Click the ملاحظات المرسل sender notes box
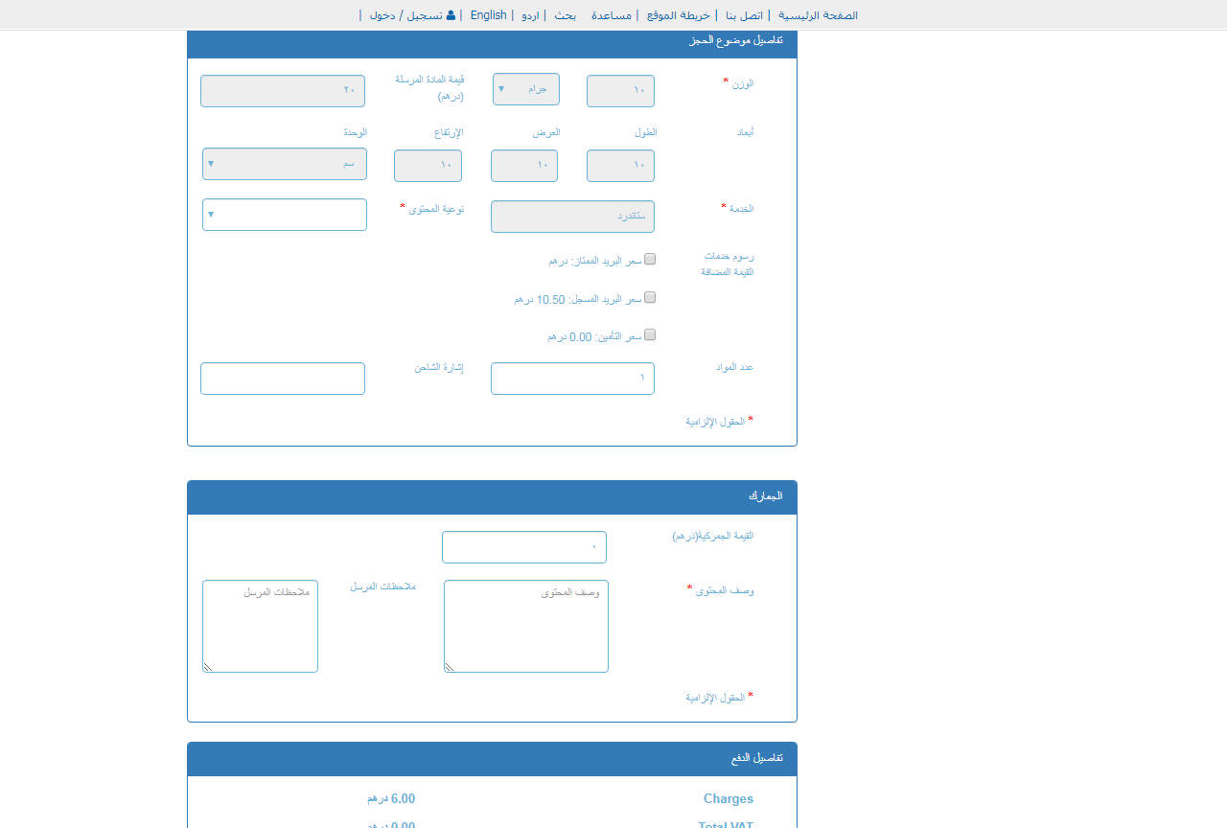 pos(260,626)
